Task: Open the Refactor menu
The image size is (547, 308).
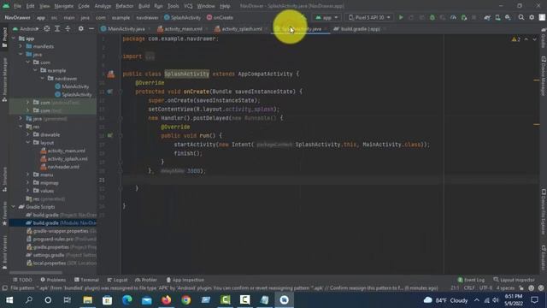Action: 124,6
